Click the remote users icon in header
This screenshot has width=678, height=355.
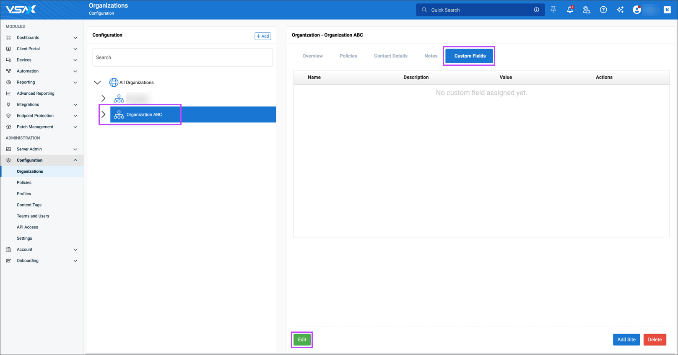586,10
